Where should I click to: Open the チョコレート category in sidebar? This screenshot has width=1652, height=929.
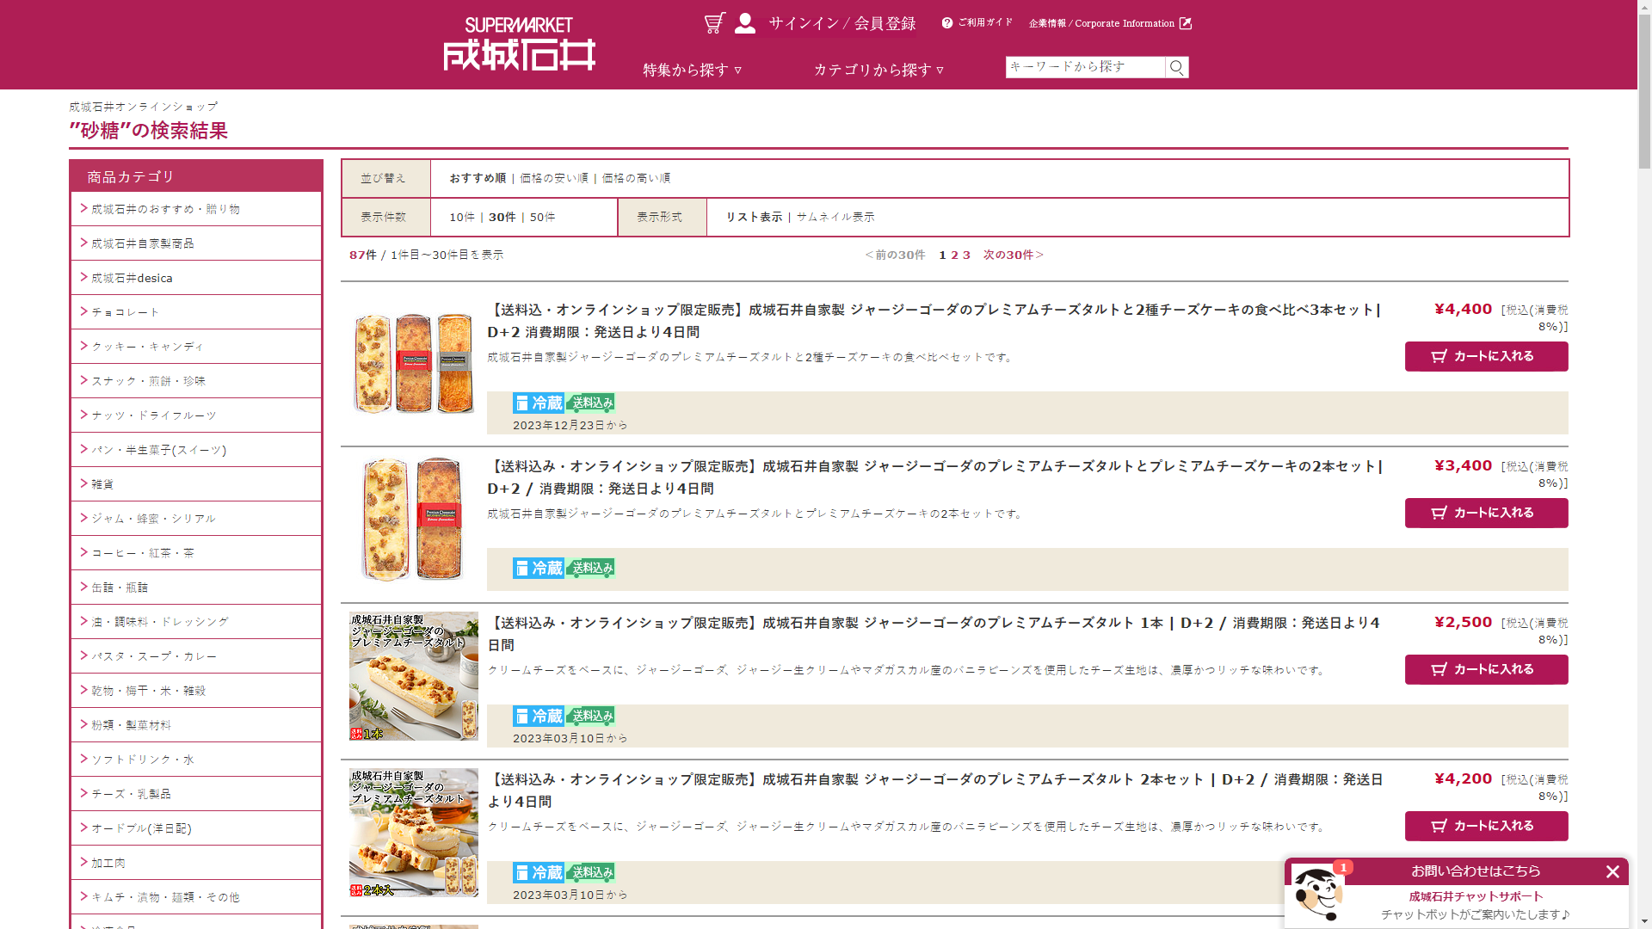point(126,312)
